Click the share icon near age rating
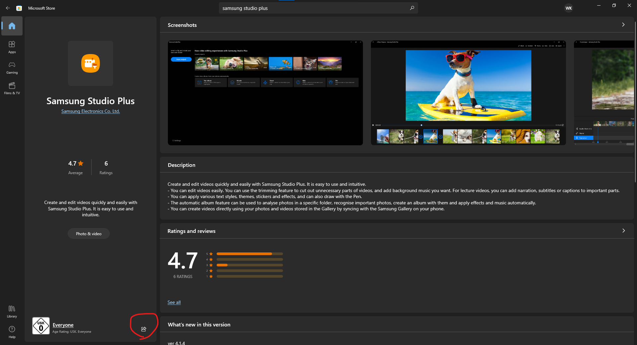This screenshot has width=637, height=345. tap(144, 329)
